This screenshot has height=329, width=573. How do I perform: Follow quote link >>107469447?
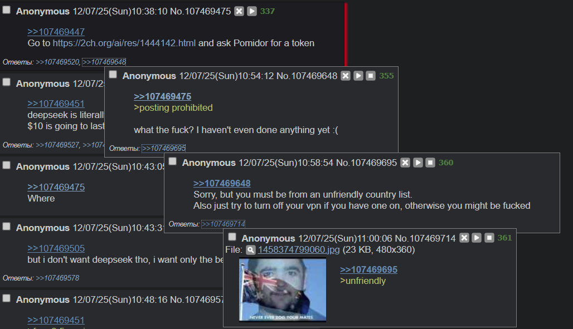point(56,32)
